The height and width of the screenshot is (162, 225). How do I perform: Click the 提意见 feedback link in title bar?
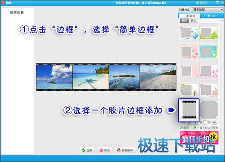(202, 3)
